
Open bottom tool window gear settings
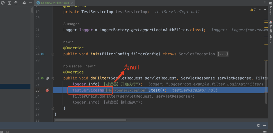[x=258, y=125]
